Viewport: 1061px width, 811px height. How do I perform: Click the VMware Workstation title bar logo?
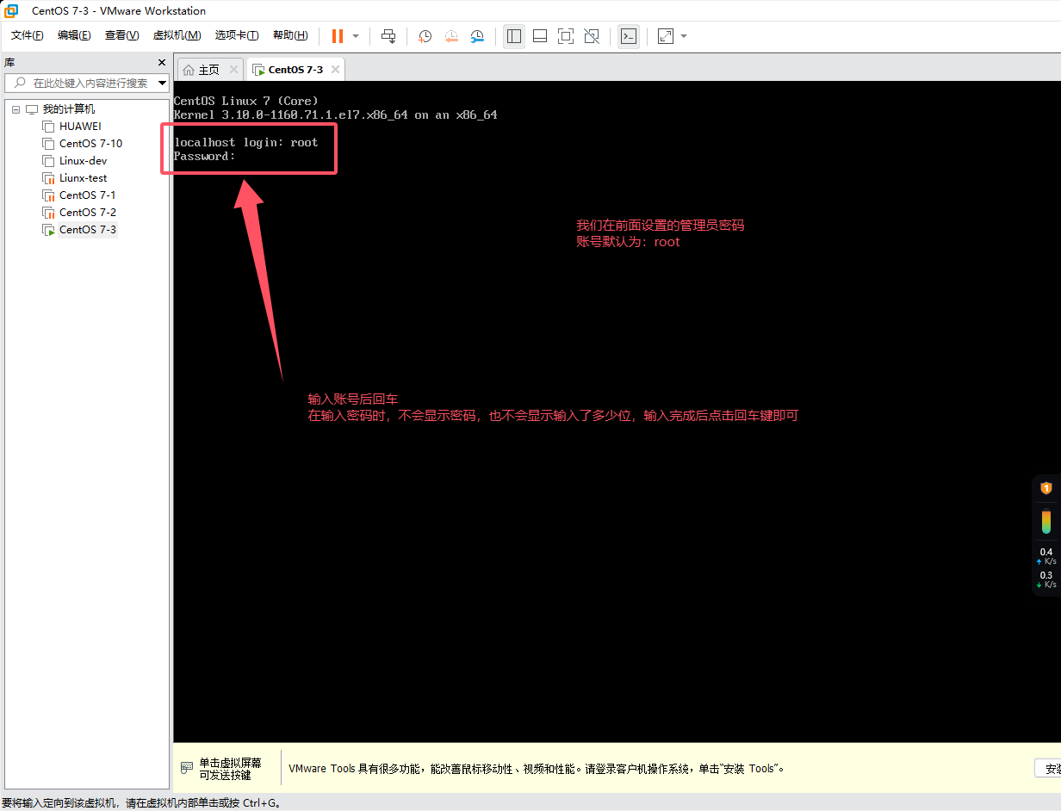[11, 10]
